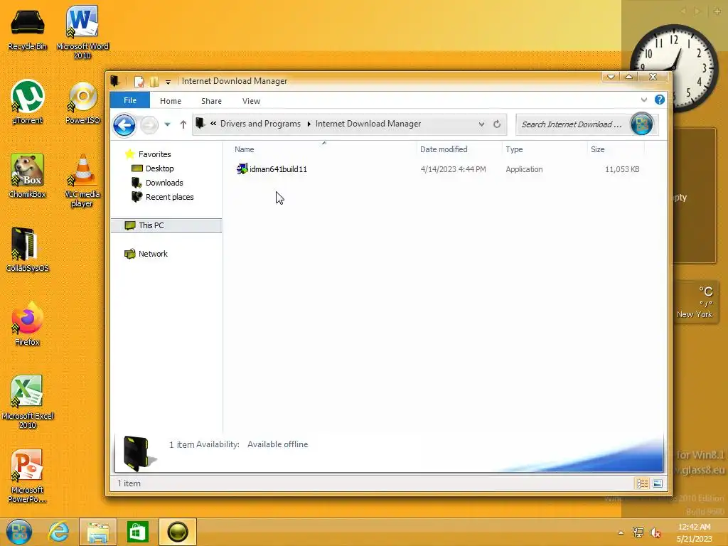
Task: Click the Properties quick access icon
Action: 139,82
